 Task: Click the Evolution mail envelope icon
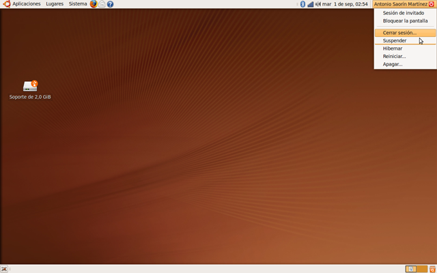[102, 4]
